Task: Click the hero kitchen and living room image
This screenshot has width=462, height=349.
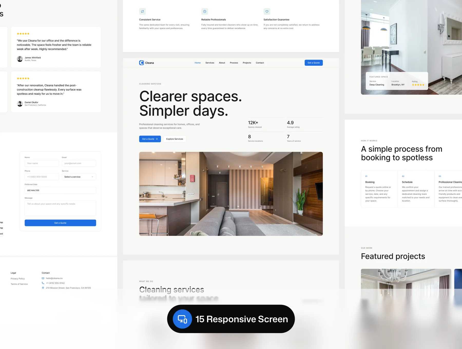Action: pos(231,194)
